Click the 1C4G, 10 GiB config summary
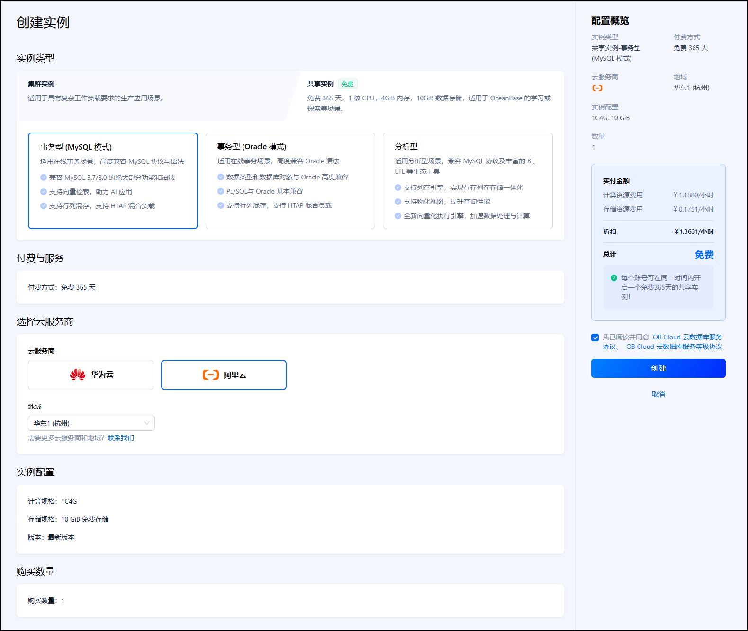Viewport: 748px width, 631px height. pyautogui.click(x=611, y=118)
